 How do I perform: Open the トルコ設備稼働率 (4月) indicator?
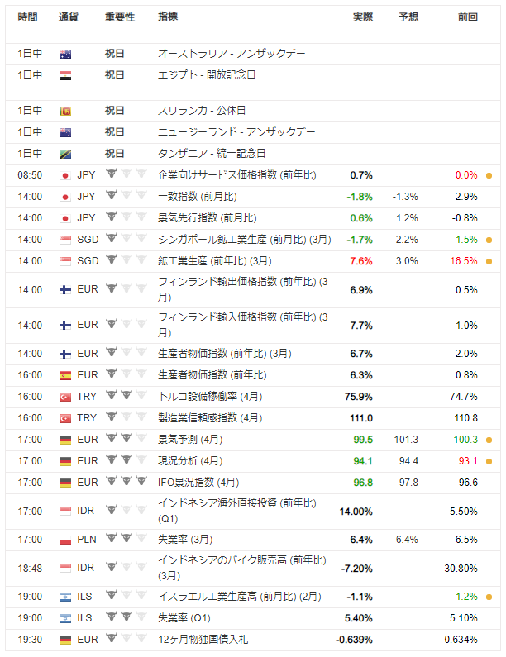[x=209, y=397]
